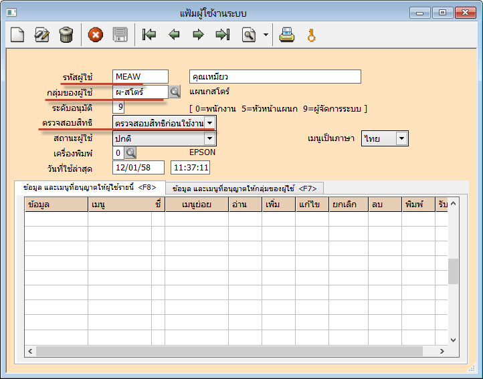Screen dimensions: 483x379
Task: Open user group lookup magnifier next to ผ-สโตร์
Action: coord(175,92)
